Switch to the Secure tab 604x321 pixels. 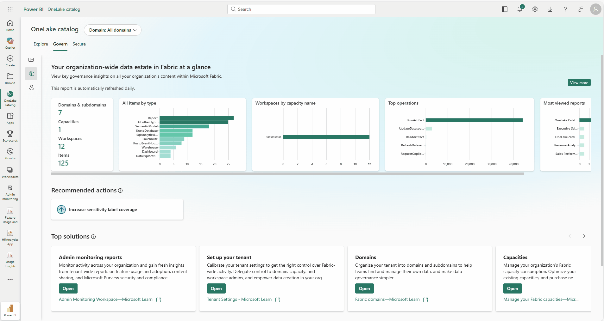[79, 44]
